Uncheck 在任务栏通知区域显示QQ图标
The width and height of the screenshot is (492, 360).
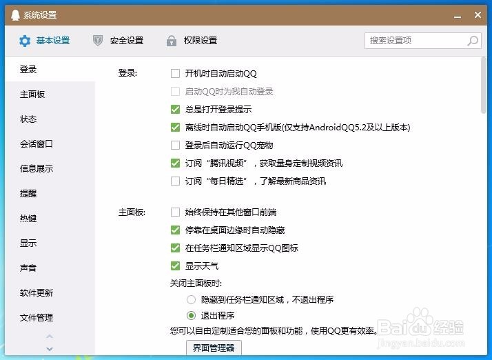175,248
